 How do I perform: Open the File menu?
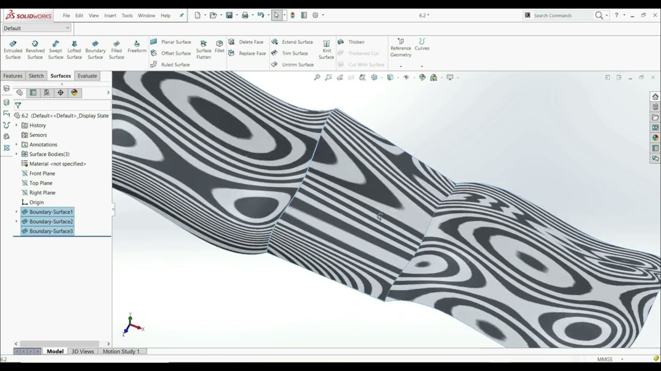pyautogui.click(x=67, y=15)
